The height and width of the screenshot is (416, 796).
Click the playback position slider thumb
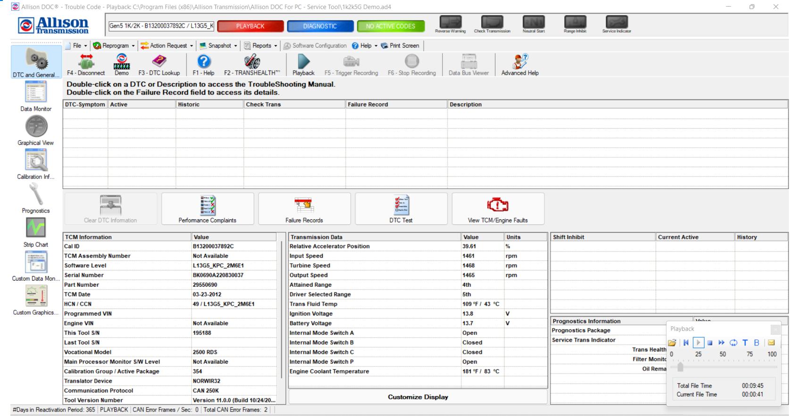(680, 366)
